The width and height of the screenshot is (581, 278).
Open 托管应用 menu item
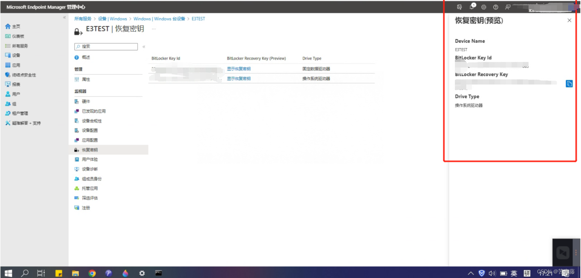point(86,188)
